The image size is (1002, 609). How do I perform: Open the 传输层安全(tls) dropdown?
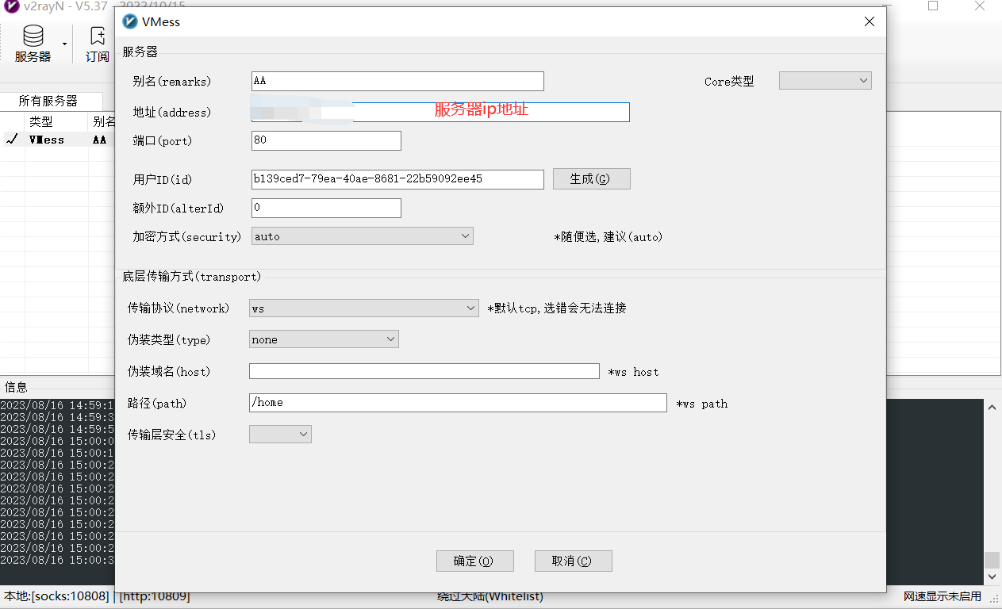[280, 434]
